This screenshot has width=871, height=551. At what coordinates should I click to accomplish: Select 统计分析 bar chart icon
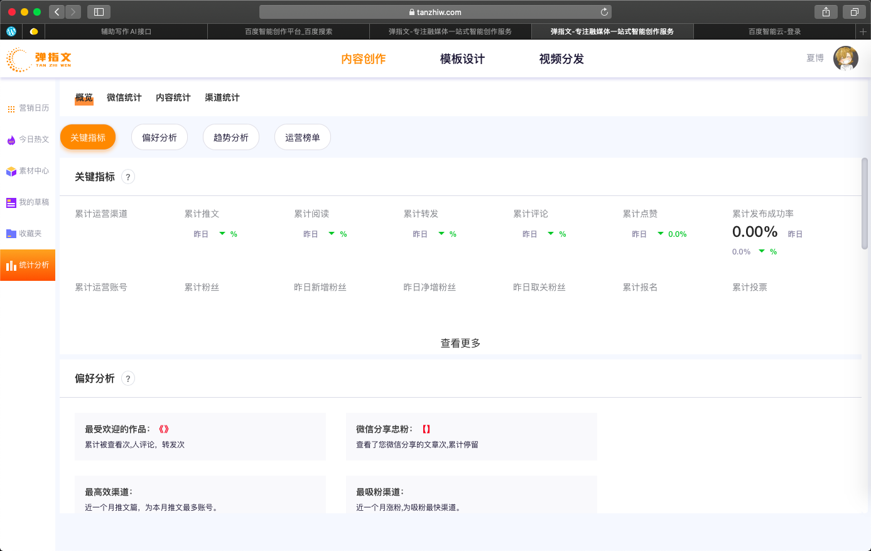(x=11, y=266)
